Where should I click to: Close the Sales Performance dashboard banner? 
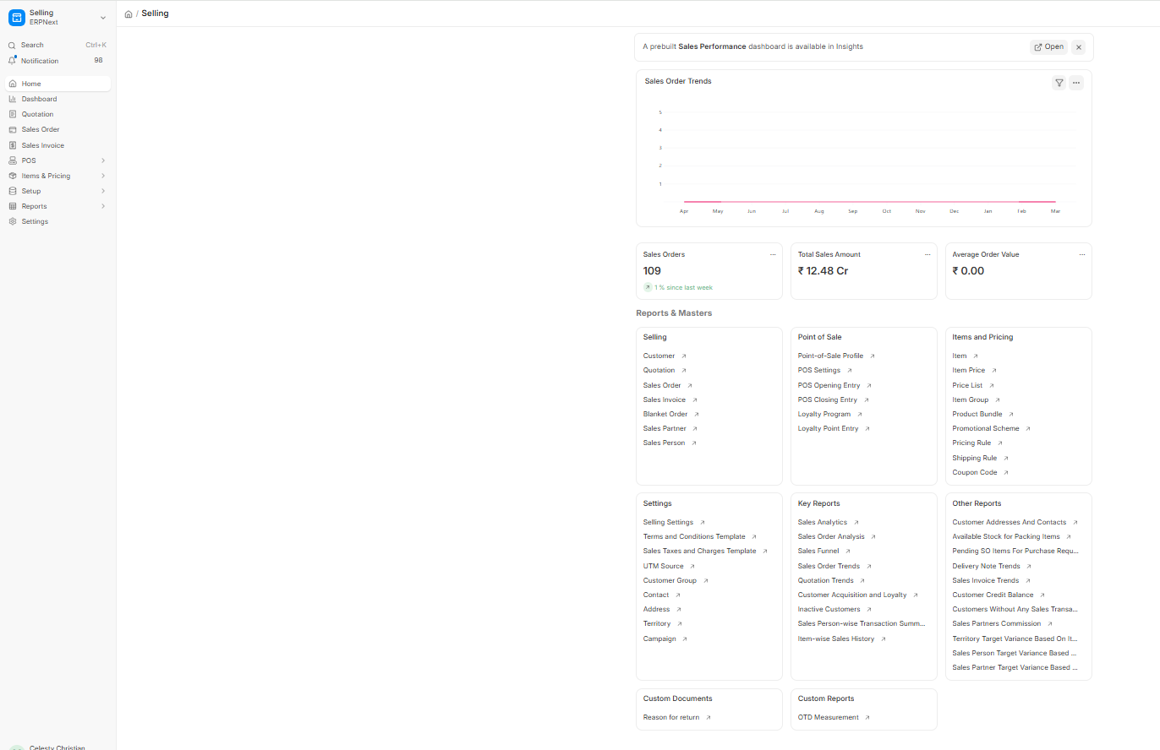tap(1079, 47)
